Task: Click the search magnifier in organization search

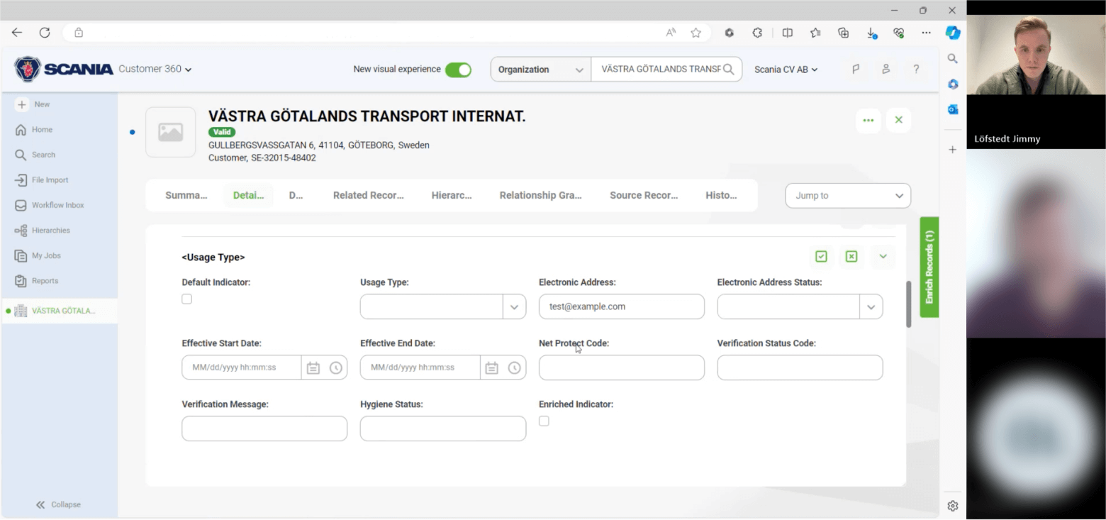Action: coord(729,70)
